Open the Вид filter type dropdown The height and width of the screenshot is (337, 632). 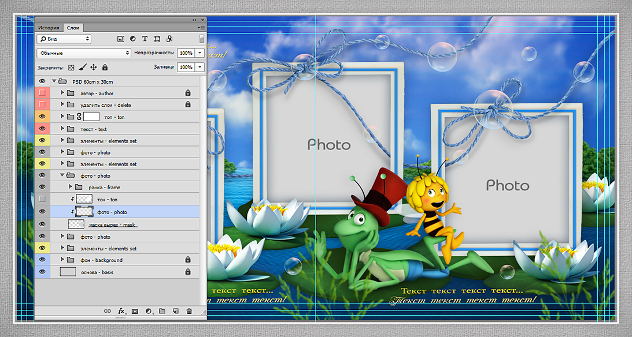(64, 39)
